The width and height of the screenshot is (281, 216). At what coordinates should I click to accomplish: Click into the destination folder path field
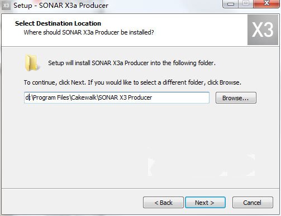(117, 97)
